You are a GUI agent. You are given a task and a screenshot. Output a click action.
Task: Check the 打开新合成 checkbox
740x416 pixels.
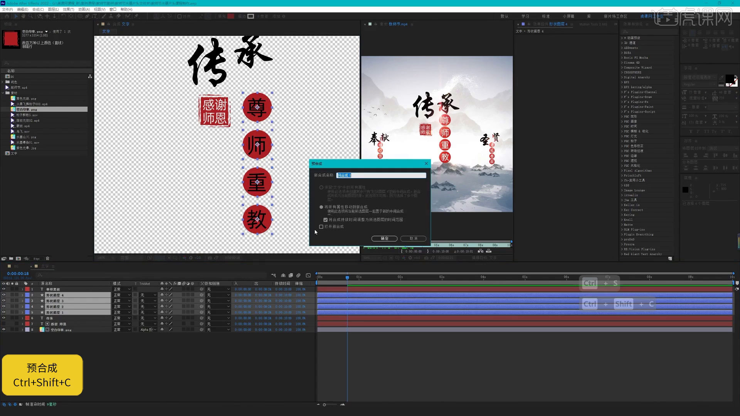(x=321, y=226)
